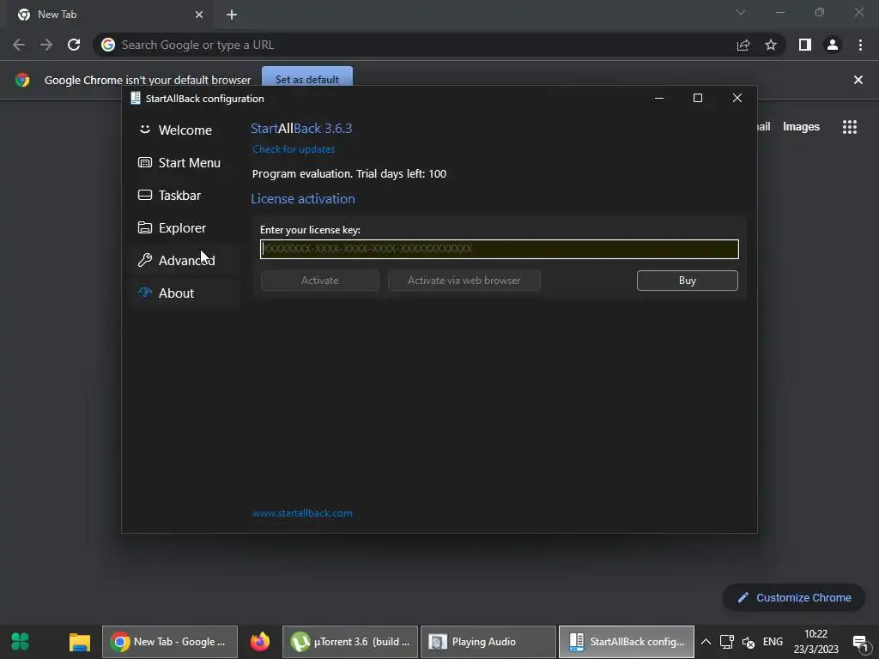
Task: Click the StartAllBack title bar icon
Action: 135,98
